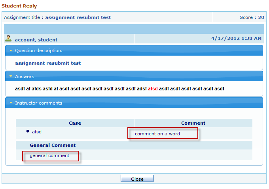Click question description text 'assignment resubmit test'
269x189 pixels.
tap(48, 63)
